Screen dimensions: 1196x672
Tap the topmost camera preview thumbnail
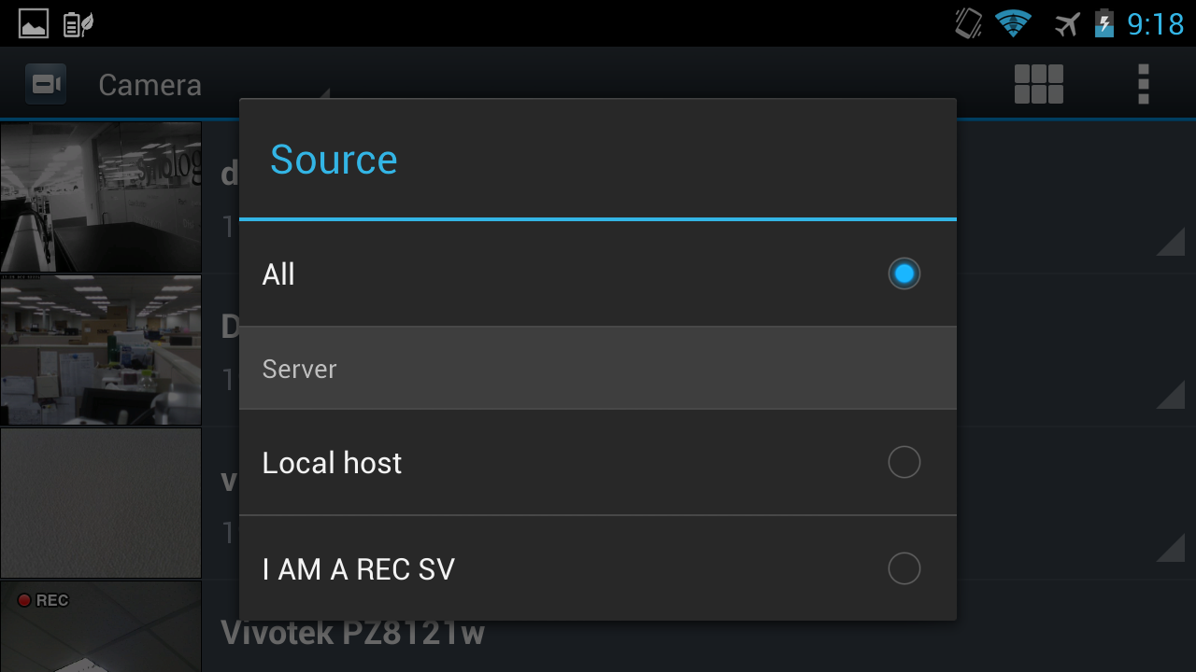pos(100,198)
